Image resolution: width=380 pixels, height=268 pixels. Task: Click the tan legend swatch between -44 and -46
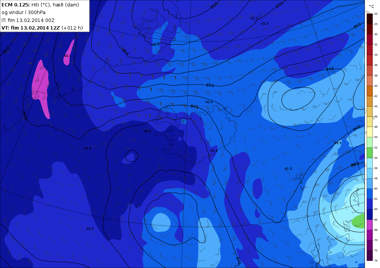coord(370,111)
